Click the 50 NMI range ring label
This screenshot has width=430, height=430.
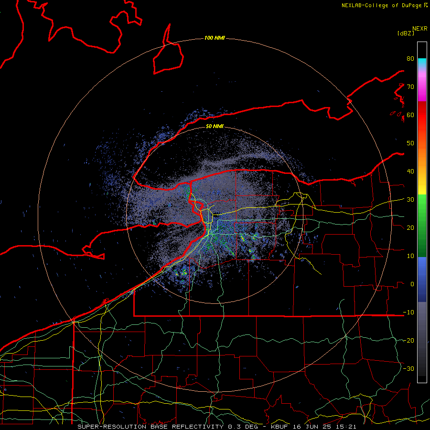(x=215, y=127)
